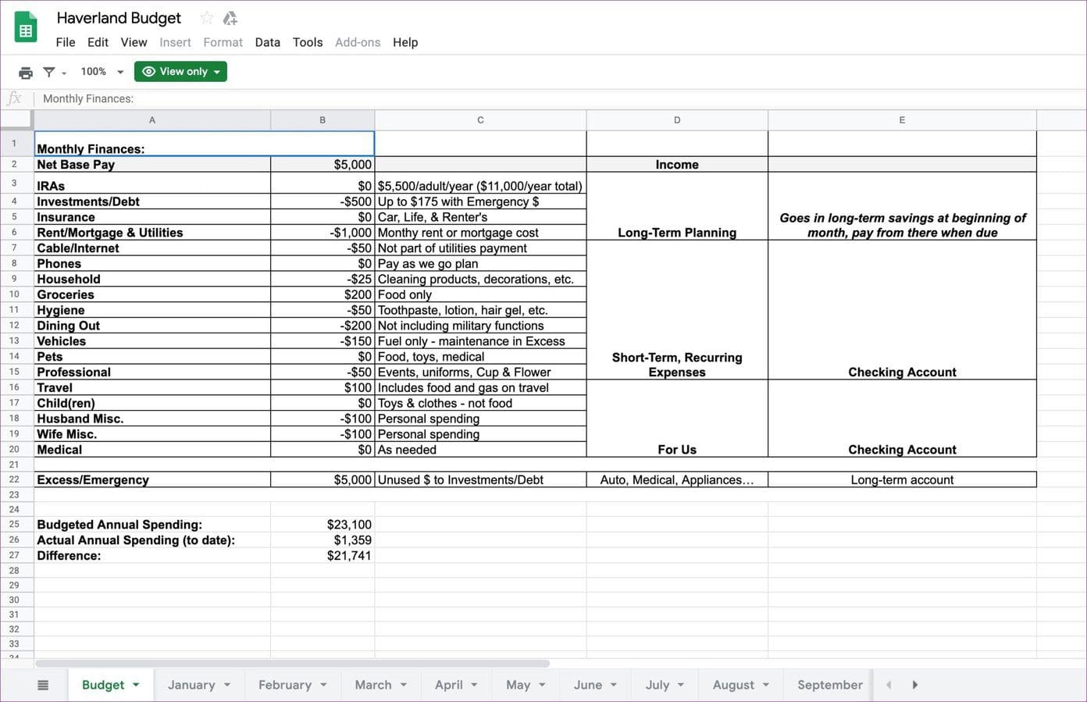The width and height of the screenshot is (1087, 702).
Task: Click the sheet tabs scroll right arrow
Action: [x=915, y=685]
